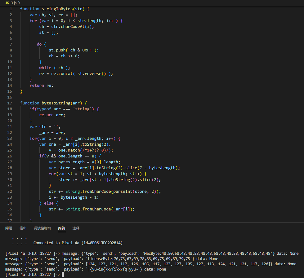Screen dimensions: 304x278
Task: Switch to the 问题 panel tab
Action: click(x=9, y=228)
